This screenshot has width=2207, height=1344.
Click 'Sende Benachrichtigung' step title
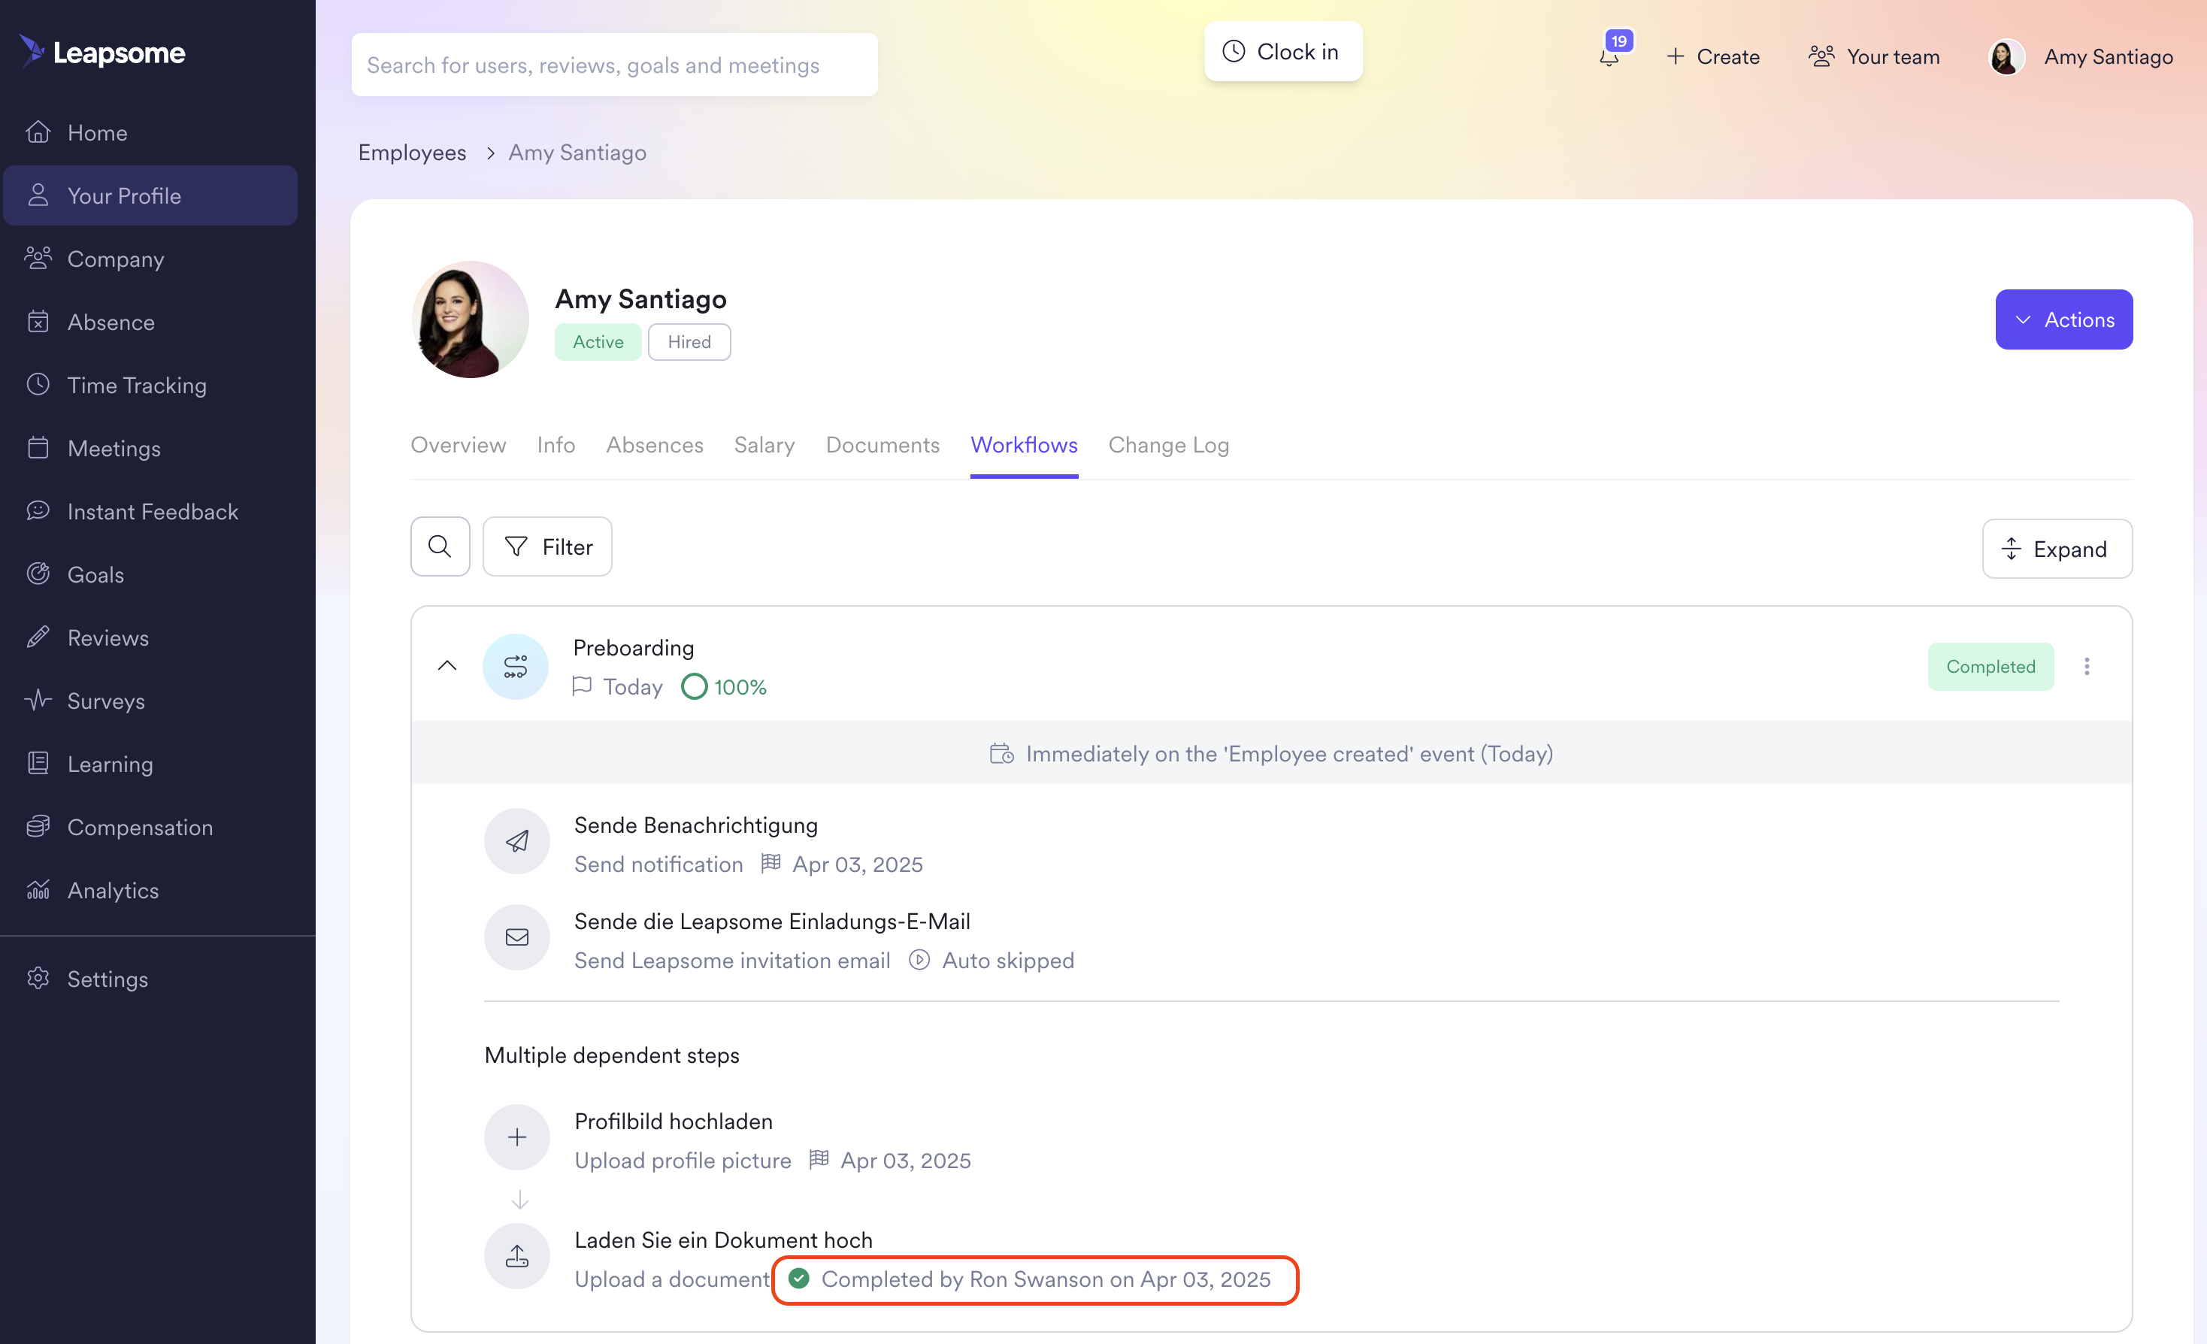696,825
